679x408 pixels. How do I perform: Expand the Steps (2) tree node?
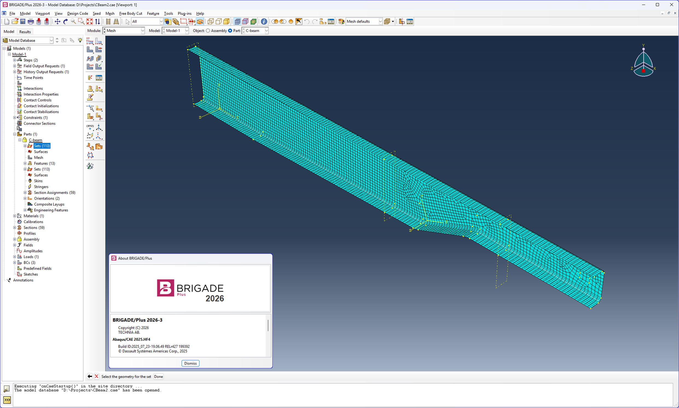click(14, 60)
